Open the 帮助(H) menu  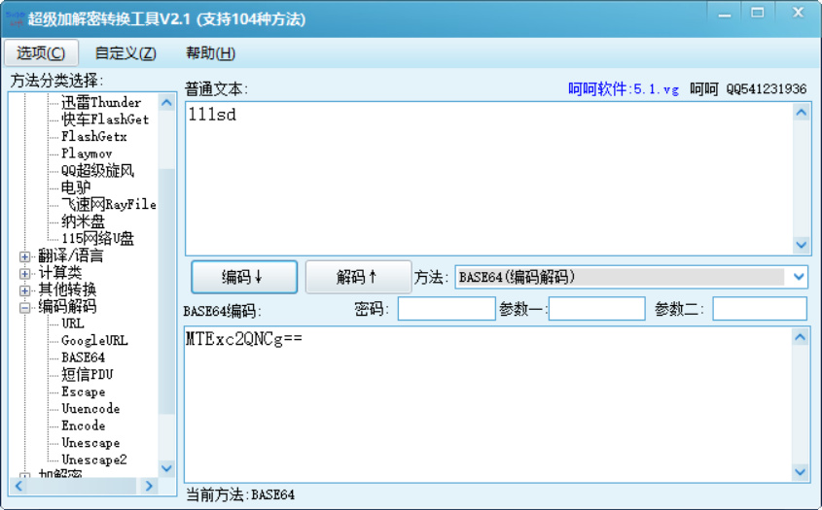click(210, 52)
